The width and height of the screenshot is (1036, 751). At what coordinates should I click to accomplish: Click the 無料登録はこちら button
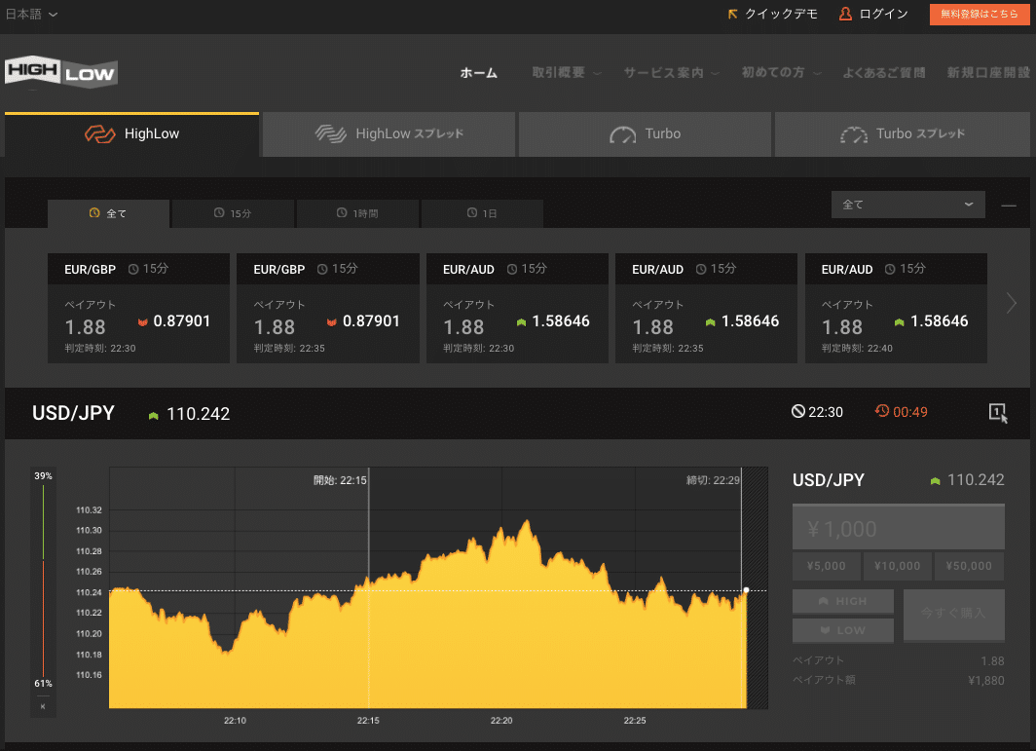click(x=980, y=14)
